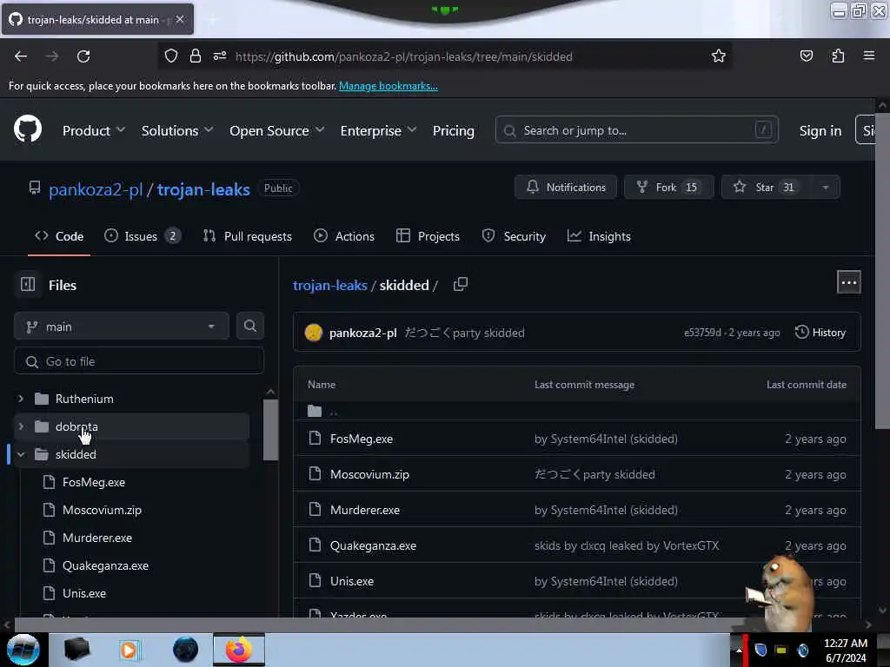Expand the Solutions menu

coord(177,130)
